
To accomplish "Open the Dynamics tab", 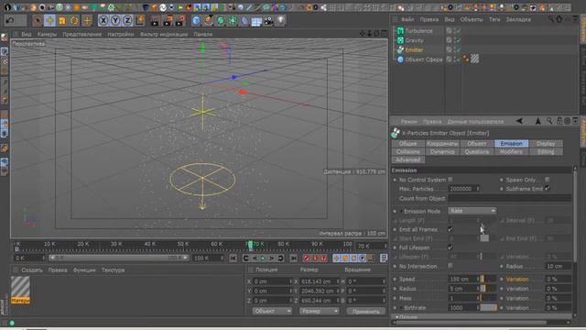I will point(442,151).
